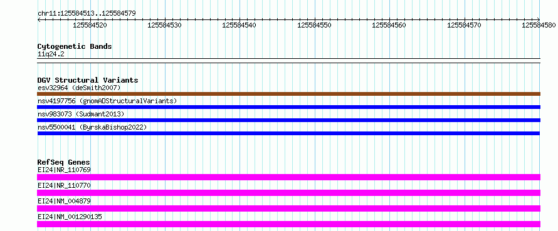Open variant nsv5500041 (ByrskaBishop2022) label
558x231 pixels.
92,127
